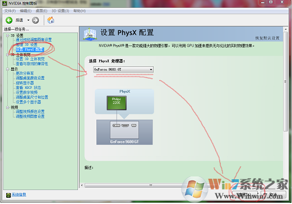The height and width of the screenshot is (204, 292).
Task: Go back with the green arrow button
Action: [9, 20]
